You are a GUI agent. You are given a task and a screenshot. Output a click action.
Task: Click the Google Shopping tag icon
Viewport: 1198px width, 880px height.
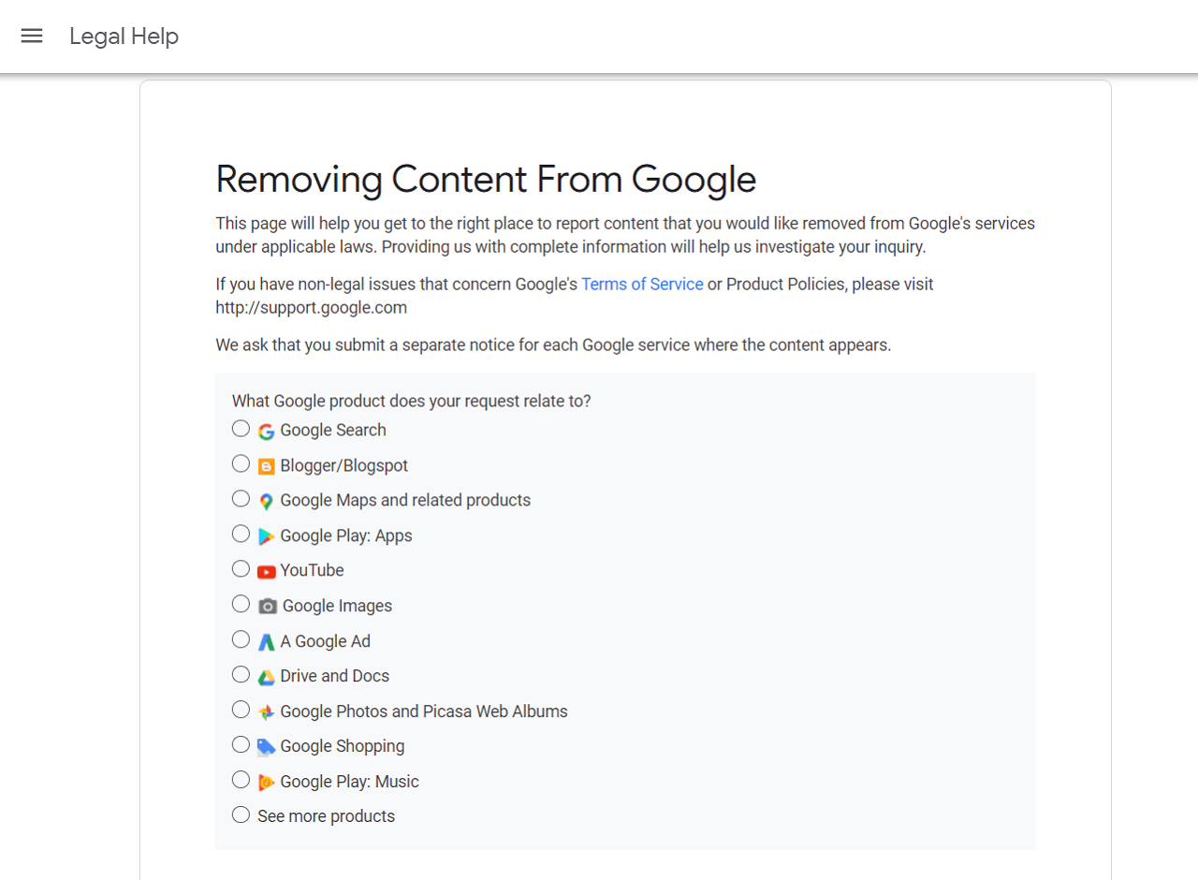point(267,747)
